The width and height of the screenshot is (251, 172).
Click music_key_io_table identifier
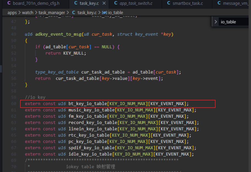tap(92, 110)
